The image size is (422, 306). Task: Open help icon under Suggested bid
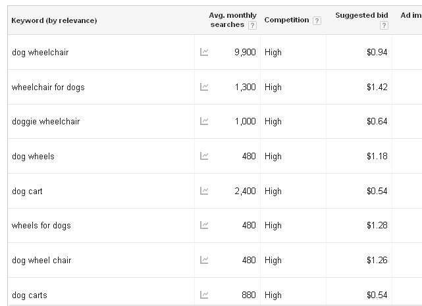[384, 25]
